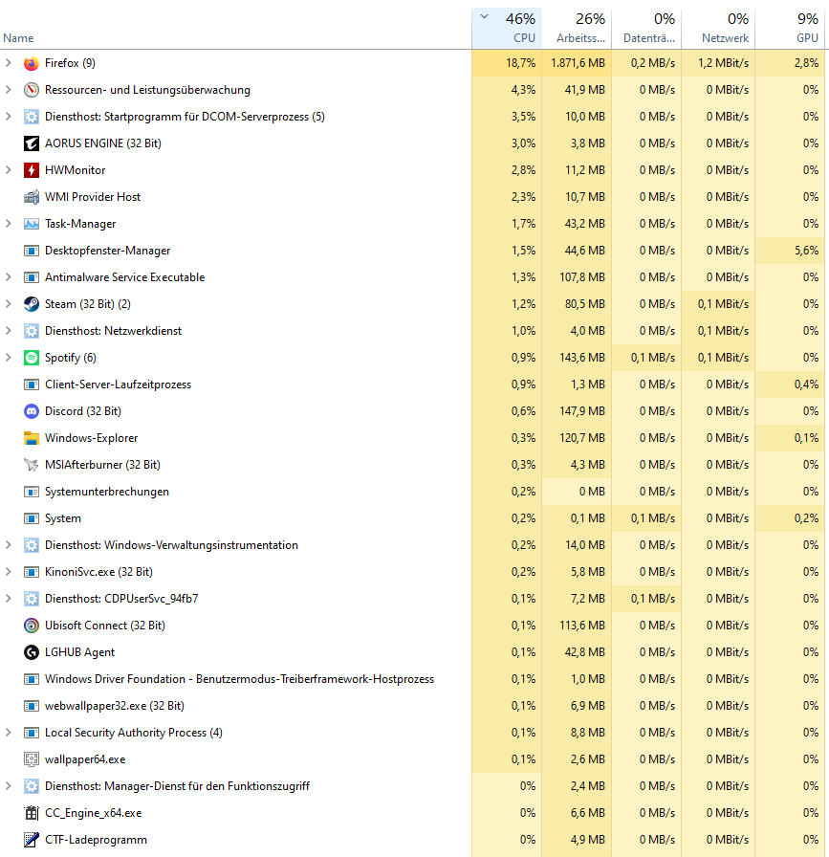
Task: Click the MSIAfterburner plane icon
Action: click(32, 465)
